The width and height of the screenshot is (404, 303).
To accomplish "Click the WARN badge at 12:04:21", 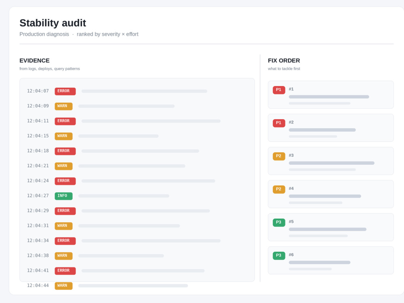I will (63, 166).
